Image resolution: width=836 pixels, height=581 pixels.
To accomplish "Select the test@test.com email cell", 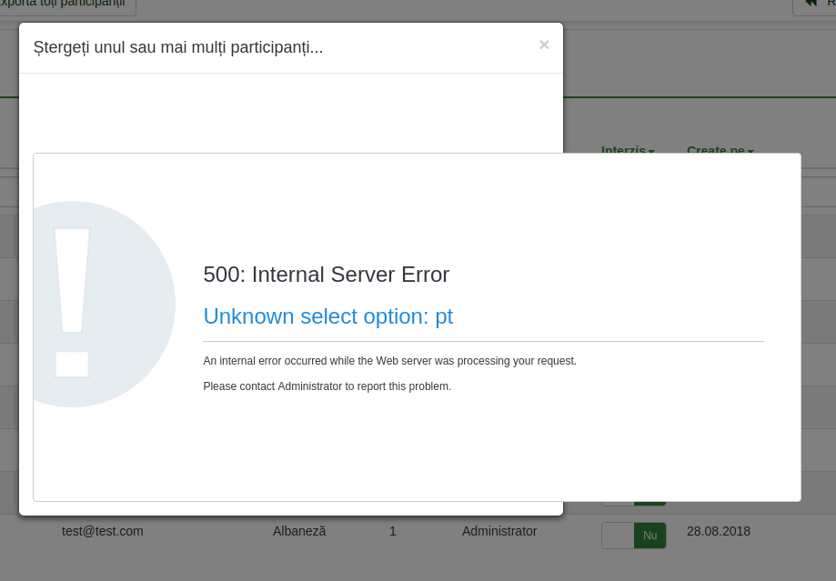I will [103, 531].
